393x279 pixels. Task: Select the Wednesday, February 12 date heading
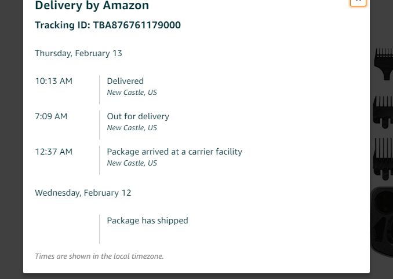(x=83, y=193)
